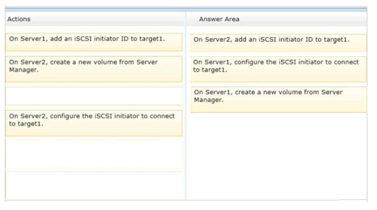Click 'to target1.' text in Server1 configure answer
Viewport: 377px width, 210px height.
pyautogui.click(x=210, y=70)
